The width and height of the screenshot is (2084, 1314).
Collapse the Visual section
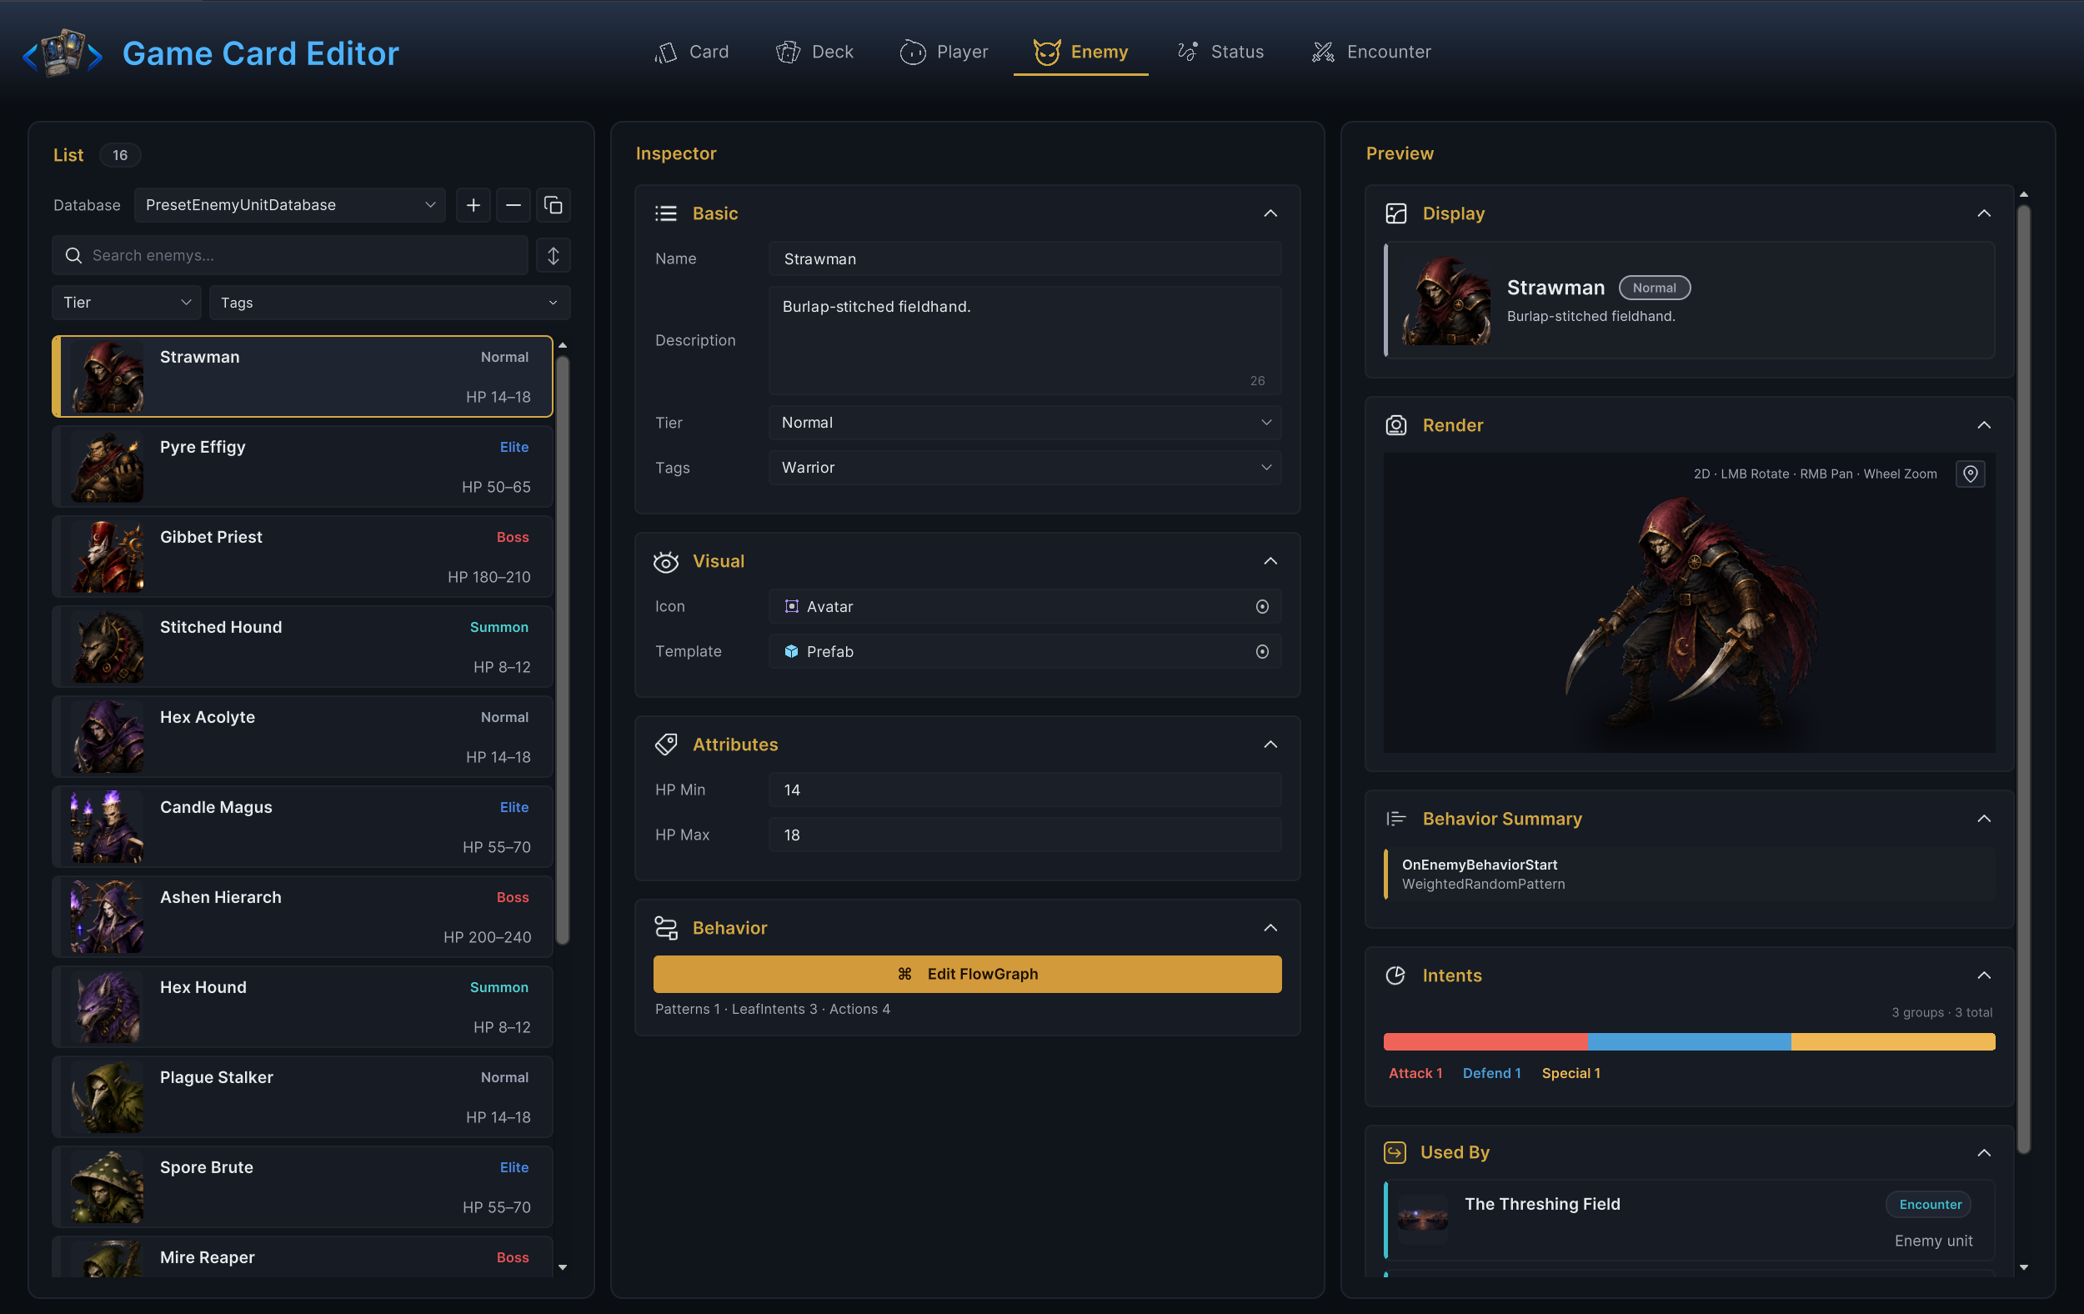click(x=1270, y=561)
